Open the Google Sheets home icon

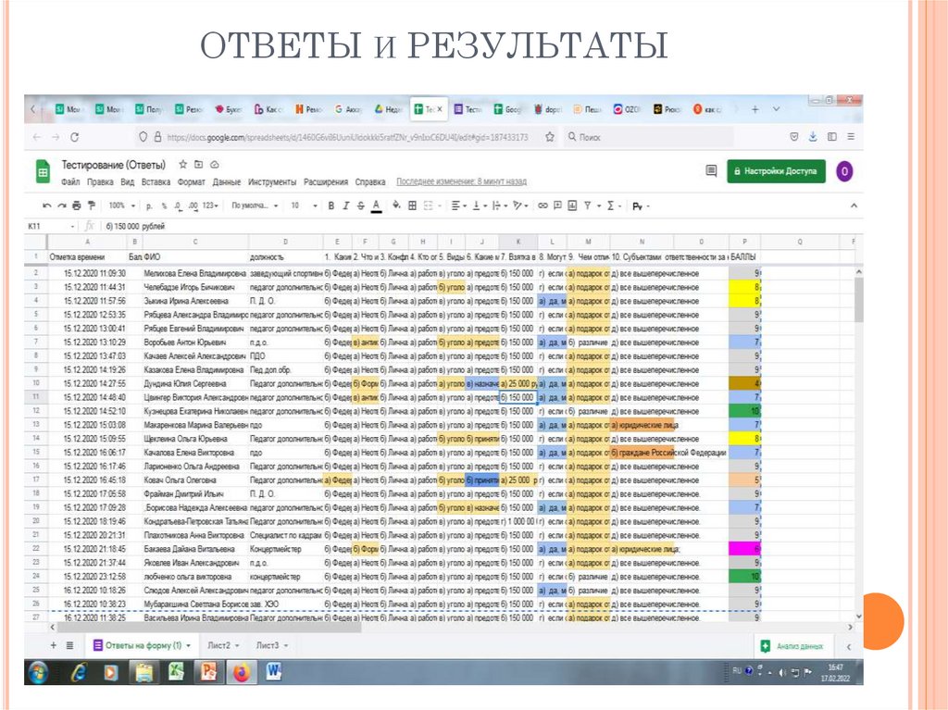point(43,172)
